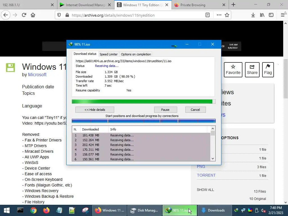
Task: Click the page vertical scrollbar thumb
Action: click(285, 79)
